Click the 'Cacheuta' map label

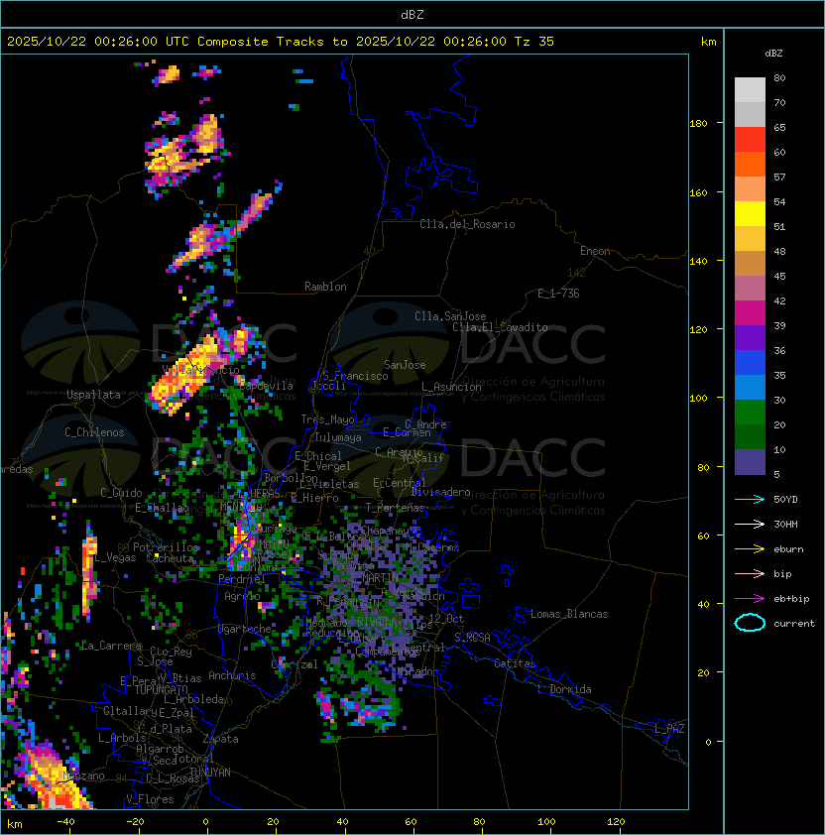pos(170,558)
